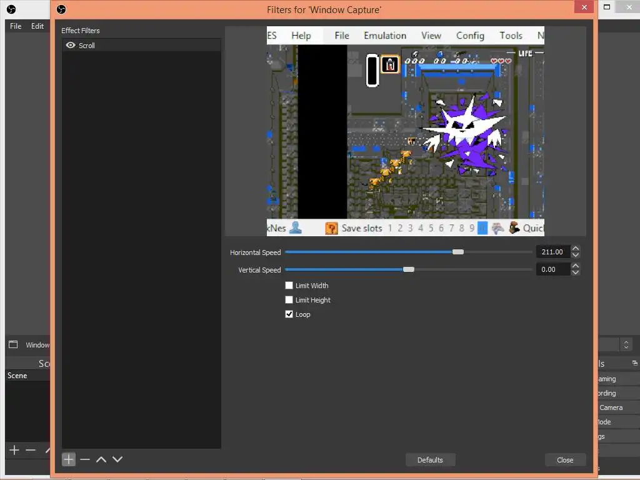This screenshot has height=480, width=640.
Task: Click the up/down spinner in the OBS main window
Action: [x=626, y=344]
